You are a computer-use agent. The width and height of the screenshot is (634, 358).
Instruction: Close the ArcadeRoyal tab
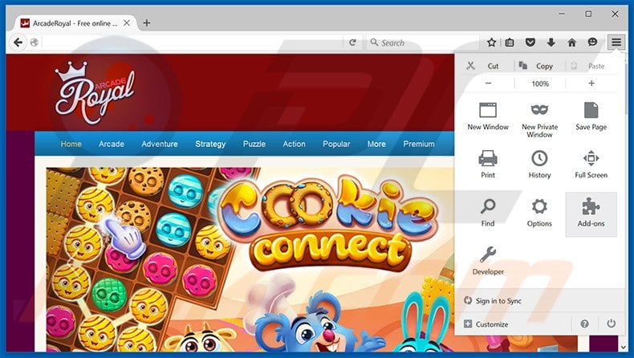(127, 23)
